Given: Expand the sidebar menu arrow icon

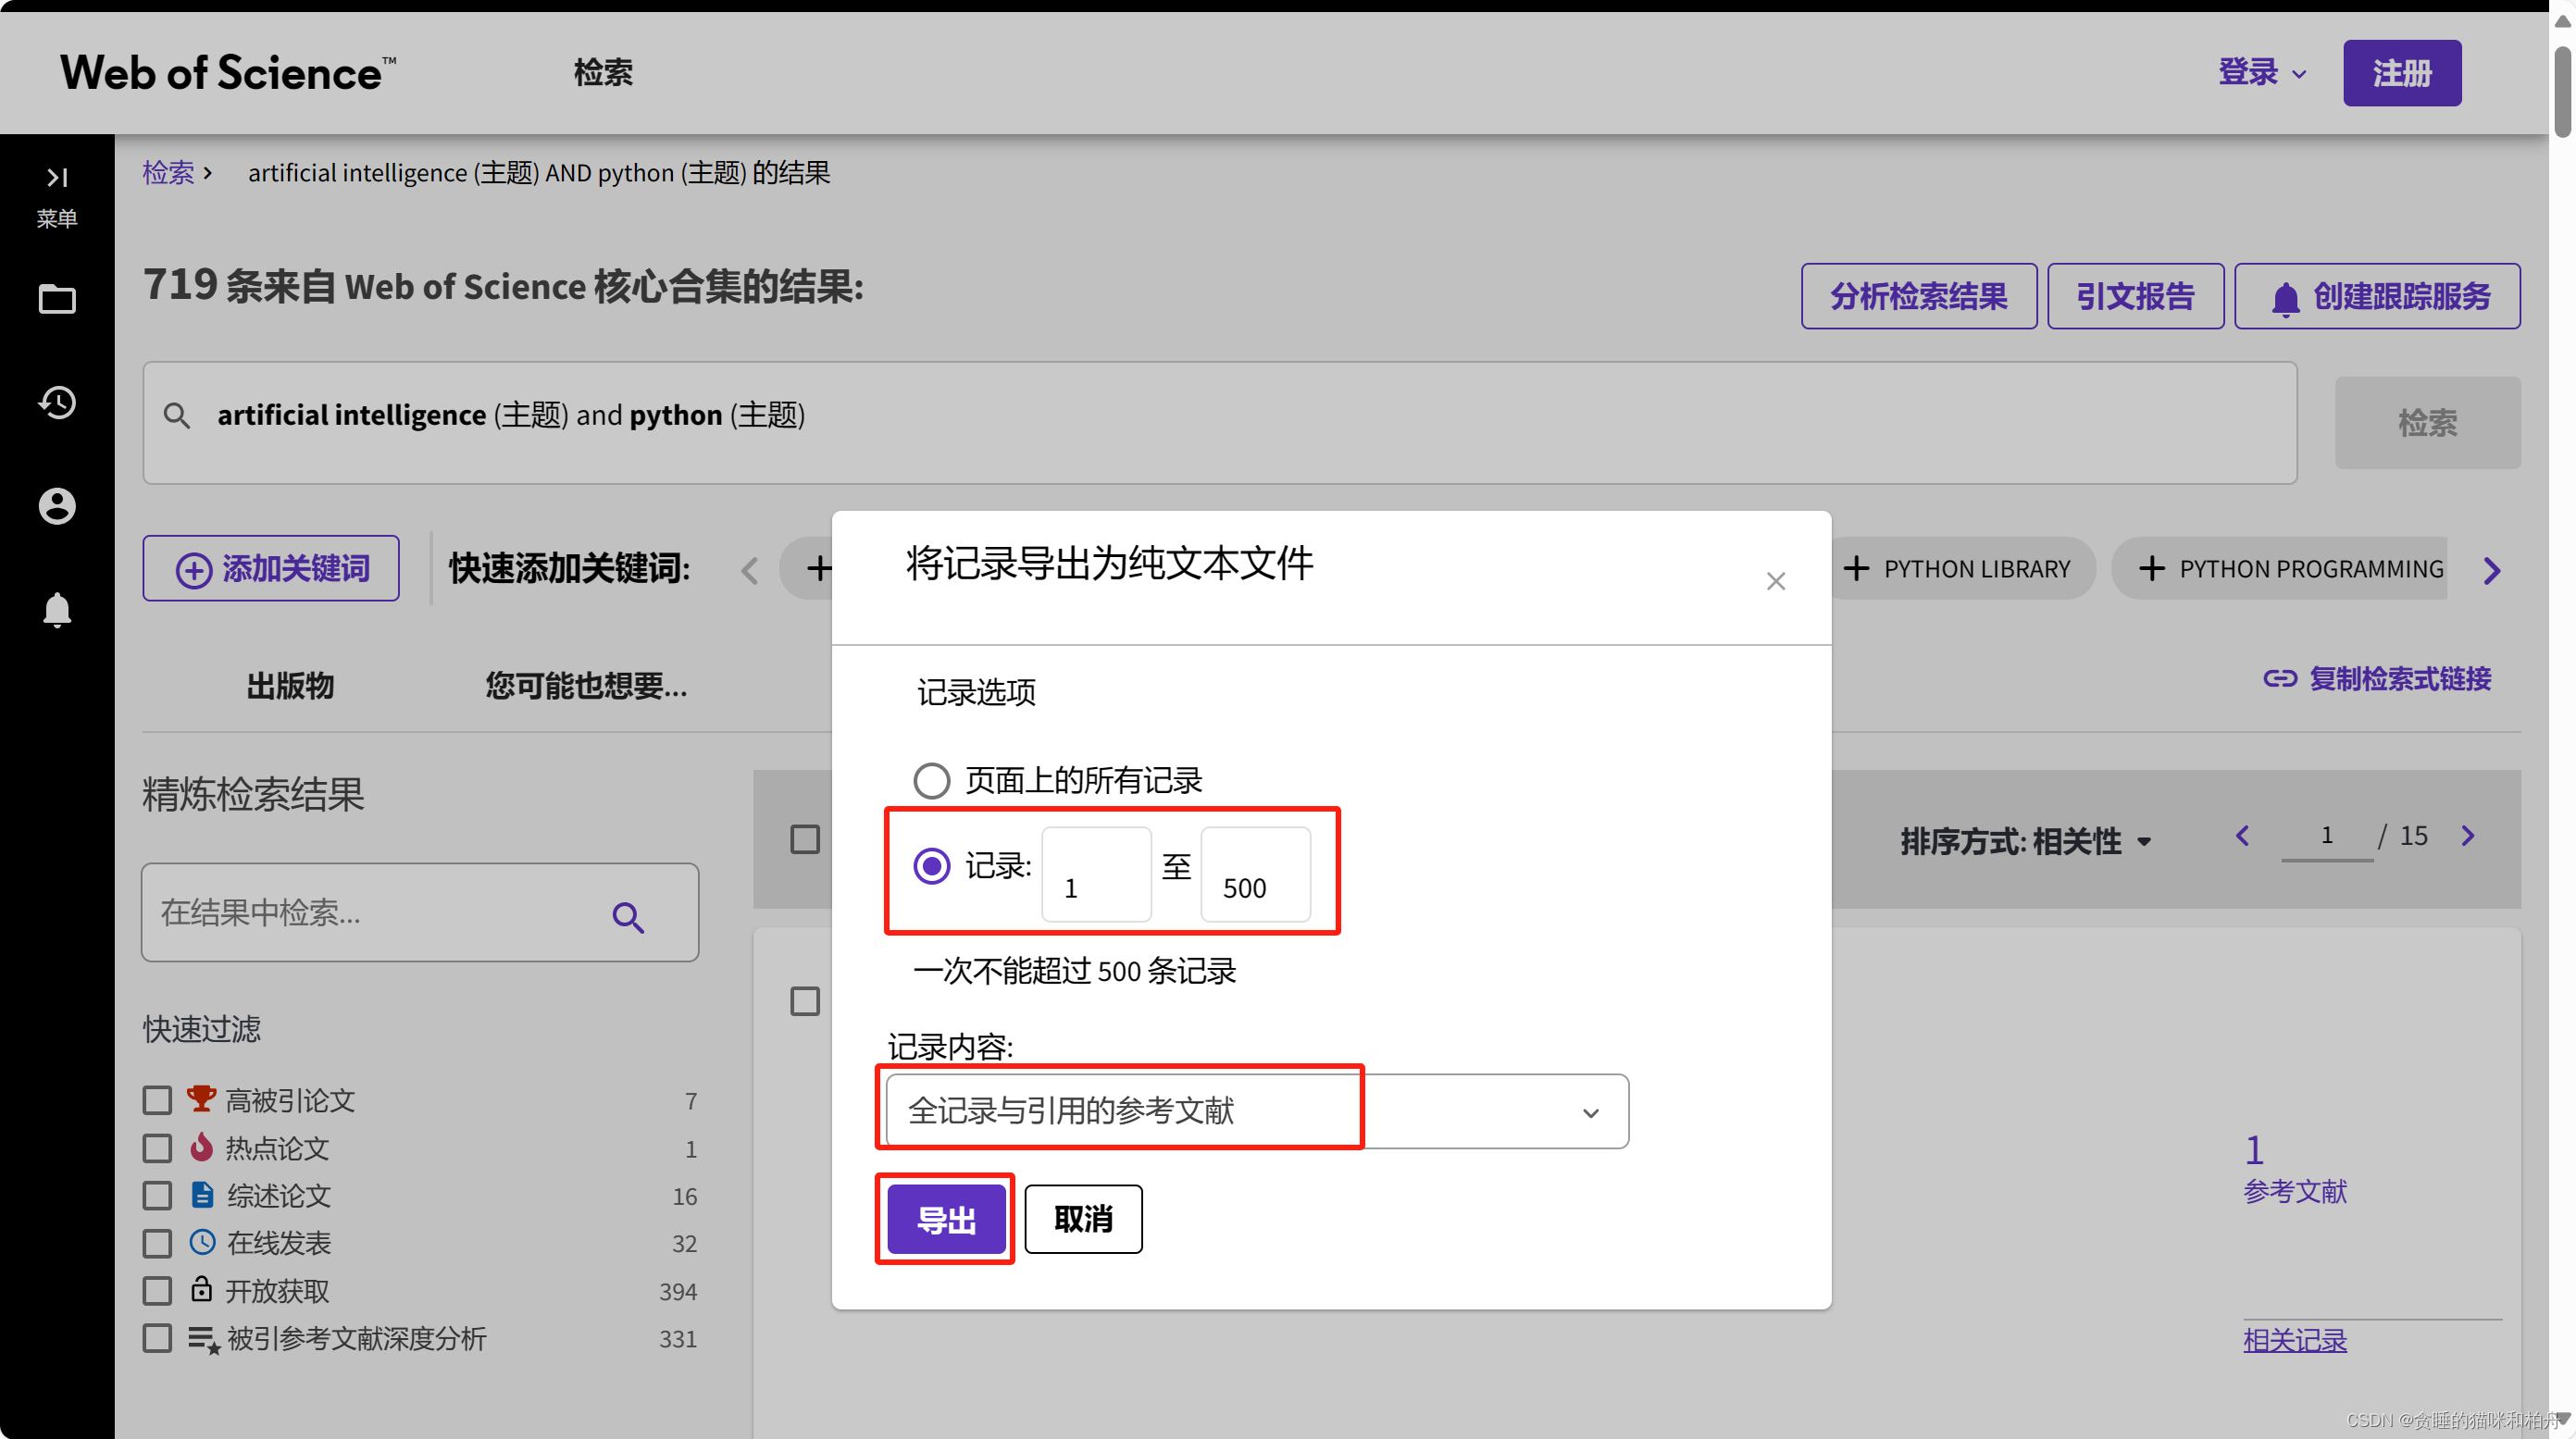Looking at the screenshot, I should point(57,178).
